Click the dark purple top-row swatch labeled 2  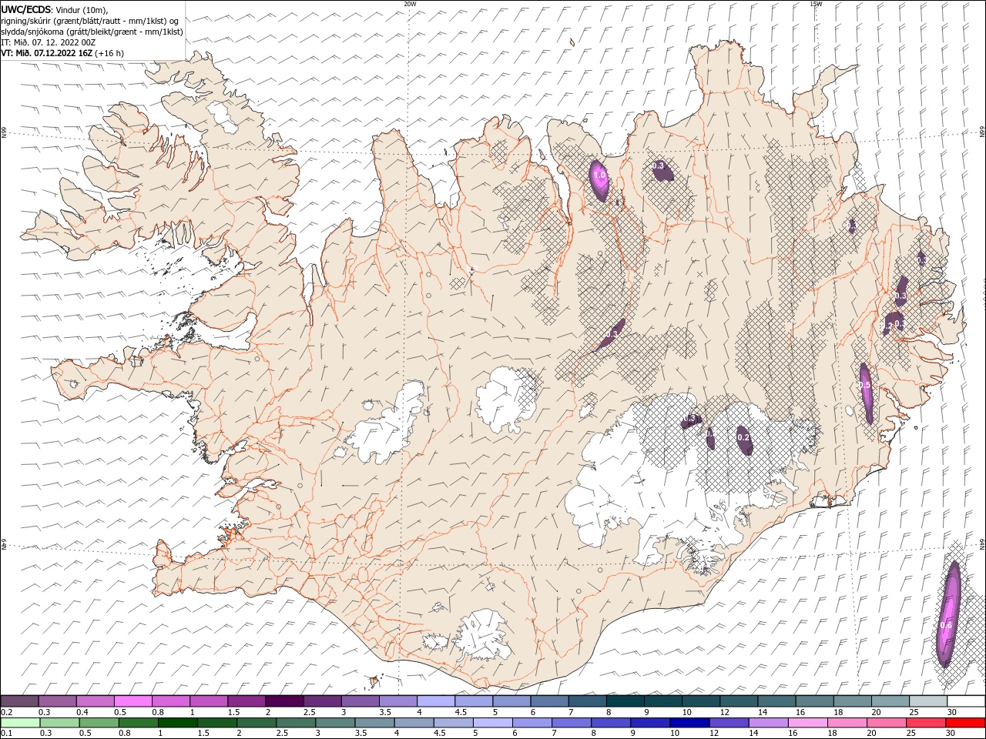coord(284,701)
